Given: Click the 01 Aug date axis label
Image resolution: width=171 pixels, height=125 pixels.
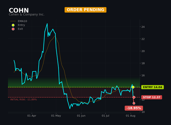Looking at the screenshot, I should pos(131,116).
